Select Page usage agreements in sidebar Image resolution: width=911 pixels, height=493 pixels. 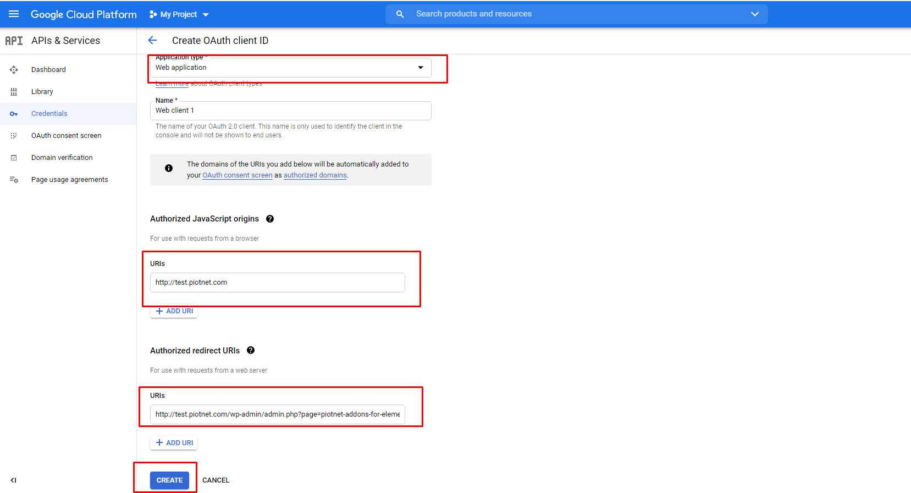(69, 180)
